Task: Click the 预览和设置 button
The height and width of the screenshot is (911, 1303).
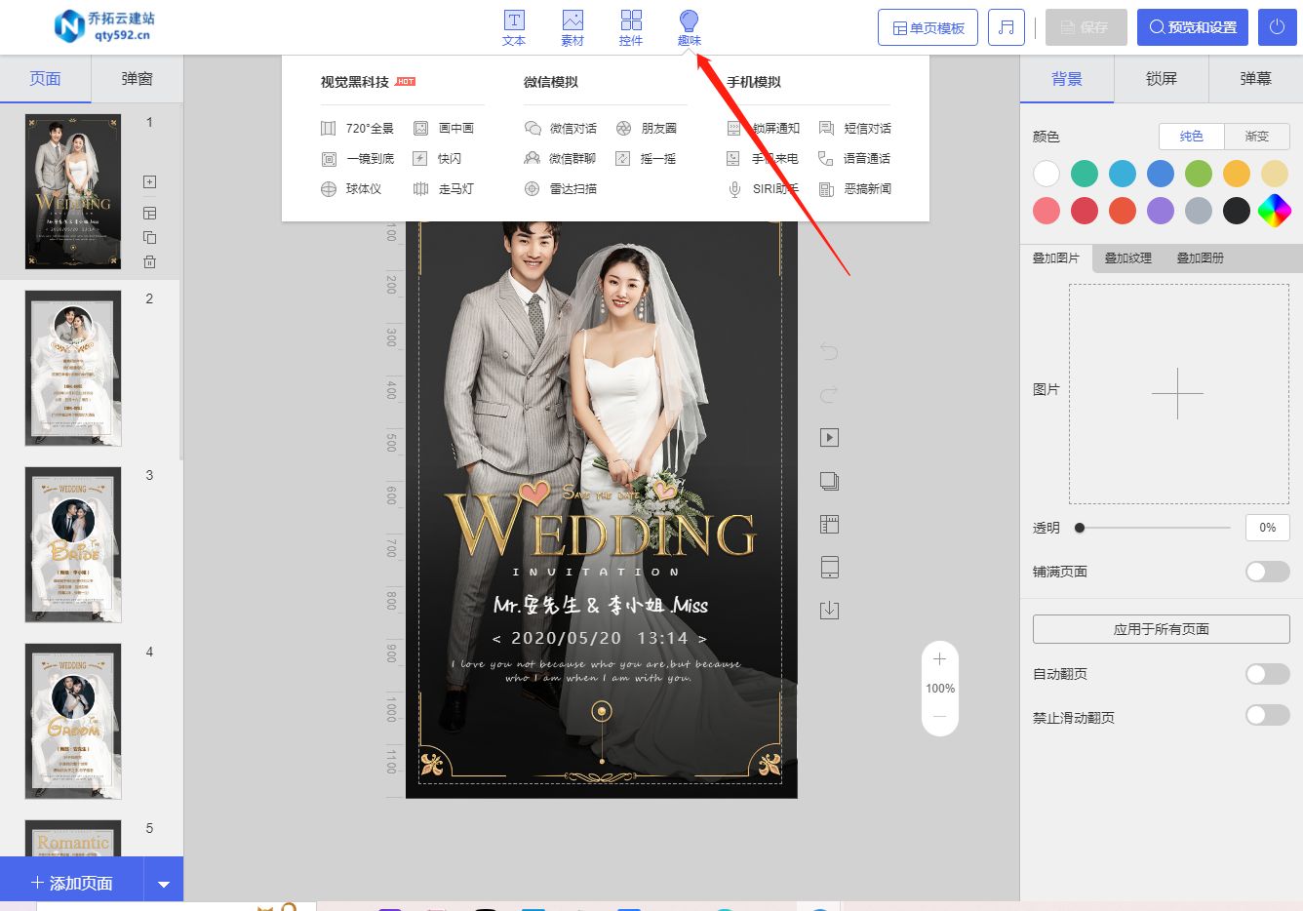Action: click(x=1192, y=26)
